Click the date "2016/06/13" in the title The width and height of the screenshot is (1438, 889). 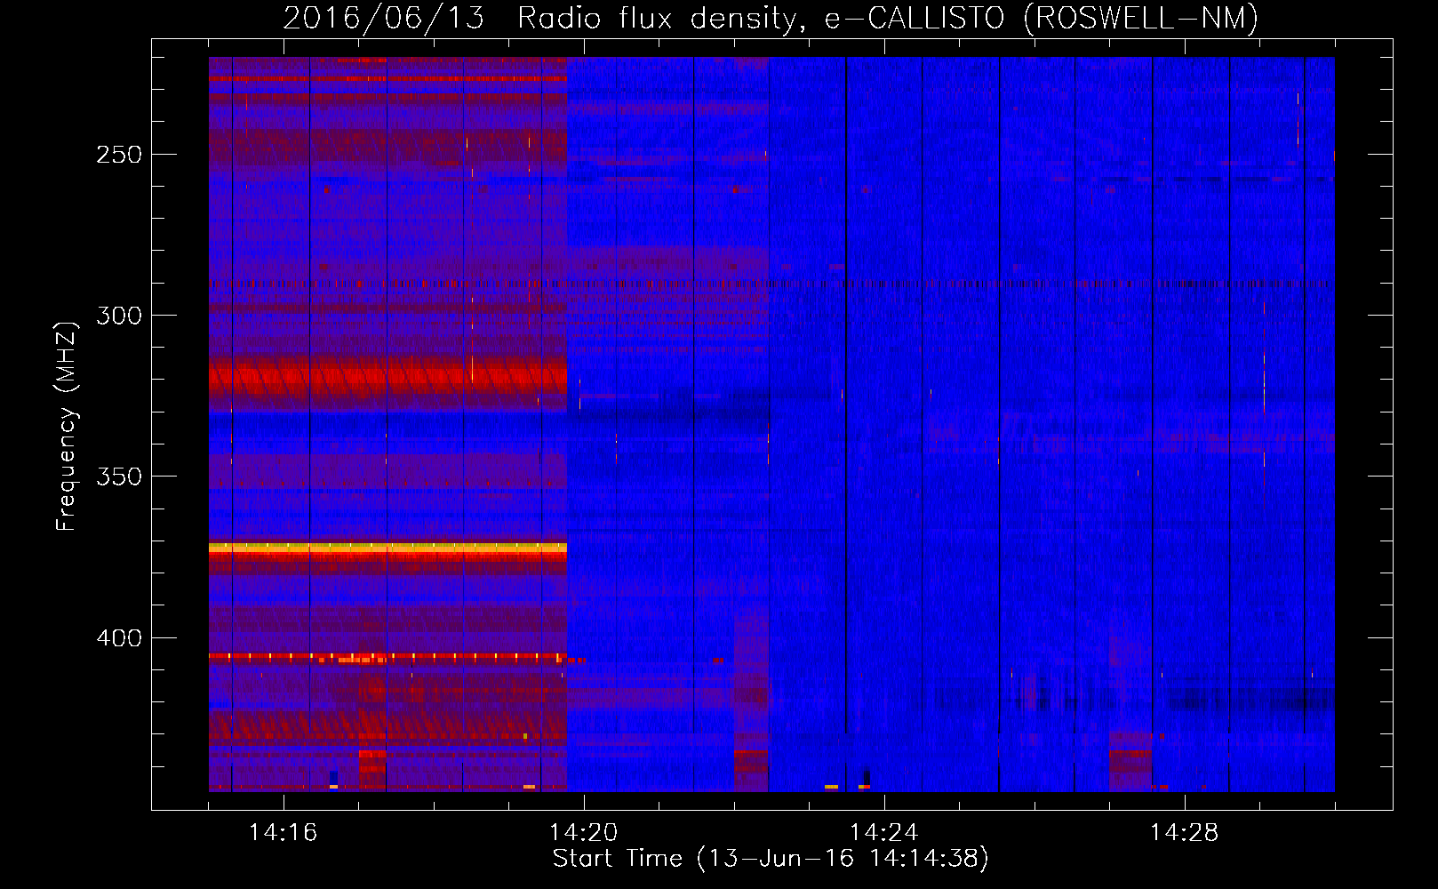(x=384, y=18)
